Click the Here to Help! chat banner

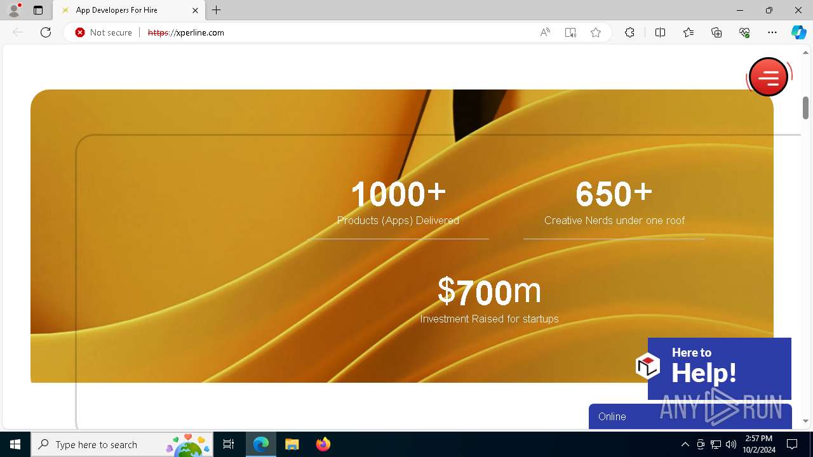720,368
